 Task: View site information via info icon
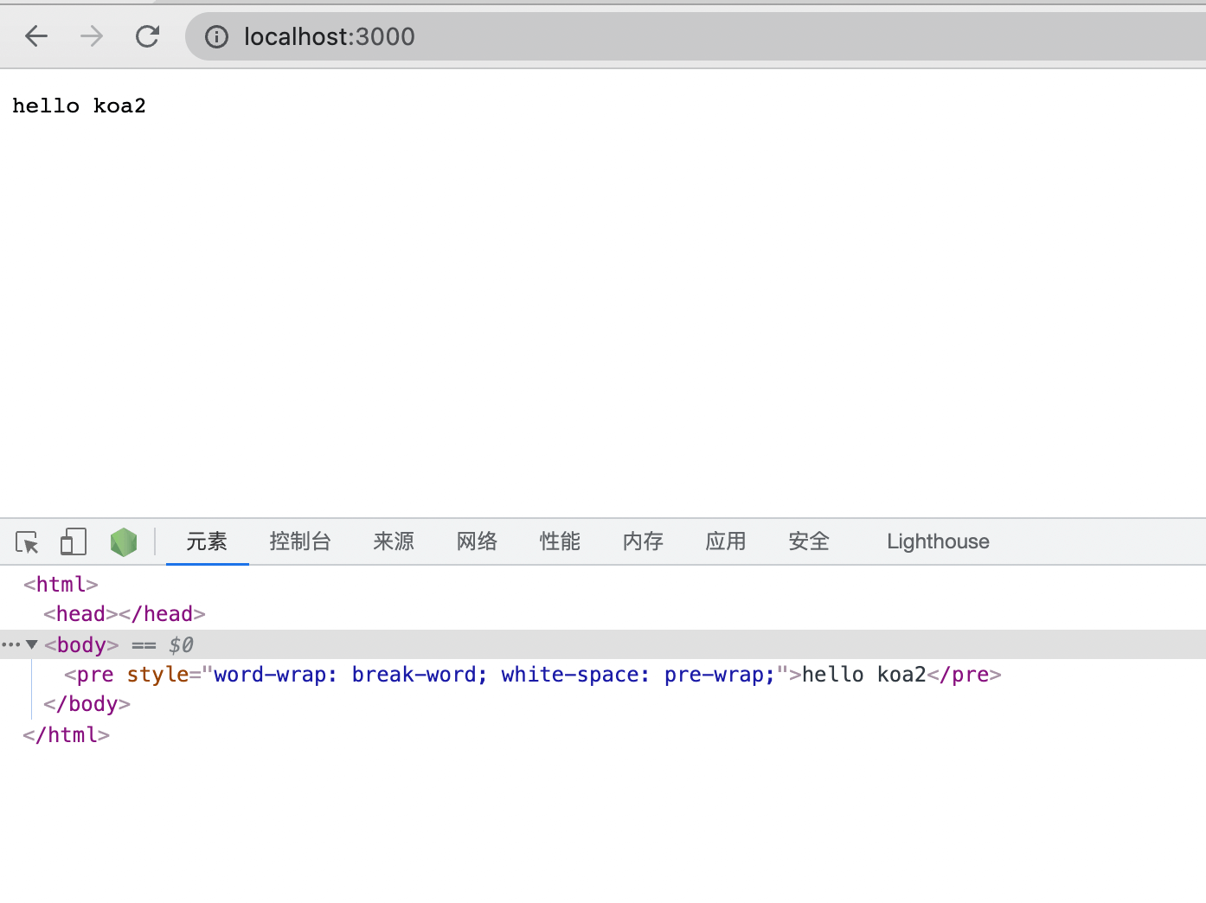coord(216,36)
